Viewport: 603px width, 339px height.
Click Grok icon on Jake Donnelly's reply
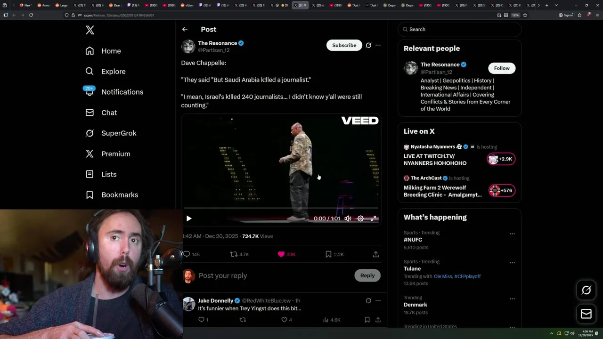coord(368,300)
